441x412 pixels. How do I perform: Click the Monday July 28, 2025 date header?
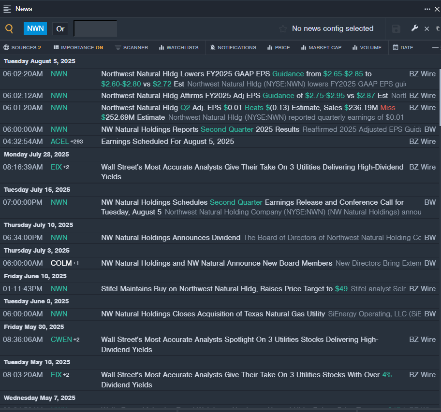coord(37,155)
